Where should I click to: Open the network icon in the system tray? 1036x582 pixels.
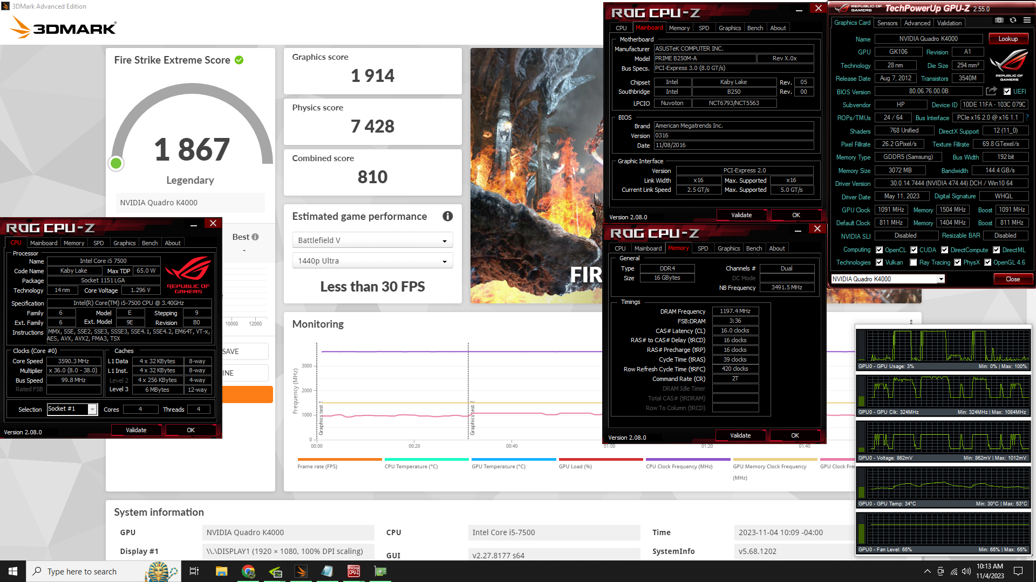pyautogui.click(x=954, y=571)
